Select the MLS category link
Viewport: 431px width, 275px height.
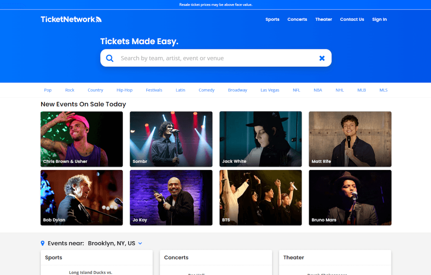tap(384, 90)
